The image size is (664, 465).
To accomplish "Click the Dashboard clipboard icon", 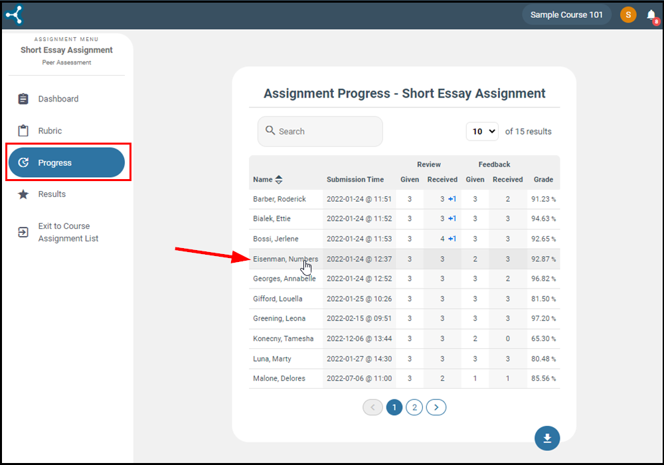I will (23, 99).
